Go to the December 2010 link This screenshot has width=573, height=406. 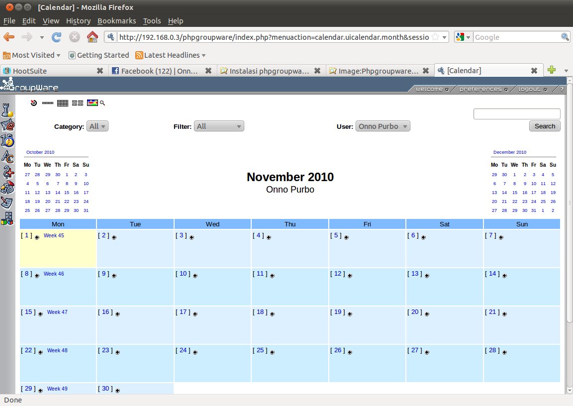point(509,152)
